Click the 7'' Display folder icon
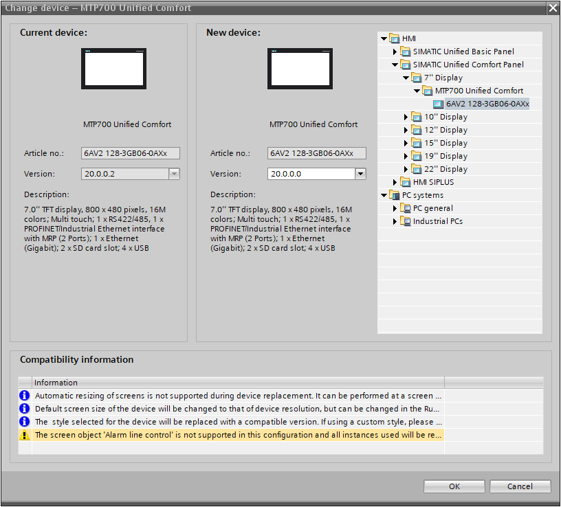Image resolution: width=561 pixels, height=507 pixels. [416, 78]
